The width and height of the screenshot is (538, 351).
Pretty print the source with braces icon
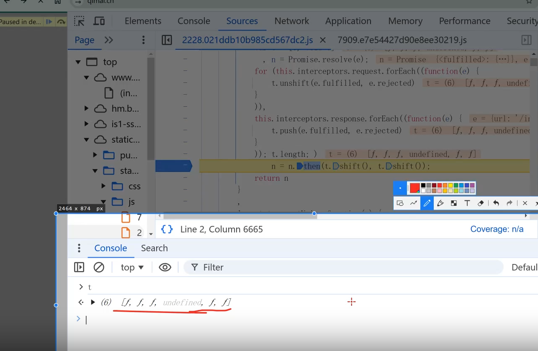pos(167,229)
